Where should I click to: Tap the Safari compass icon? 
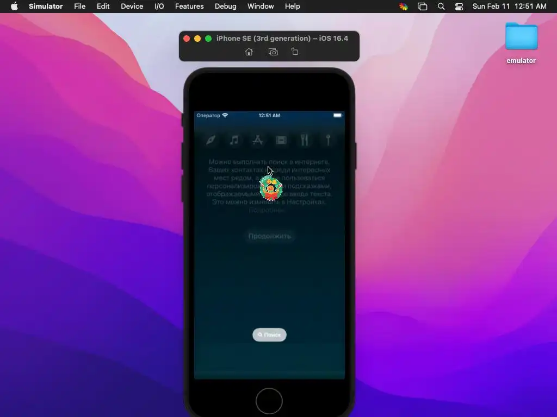[211, 140]
